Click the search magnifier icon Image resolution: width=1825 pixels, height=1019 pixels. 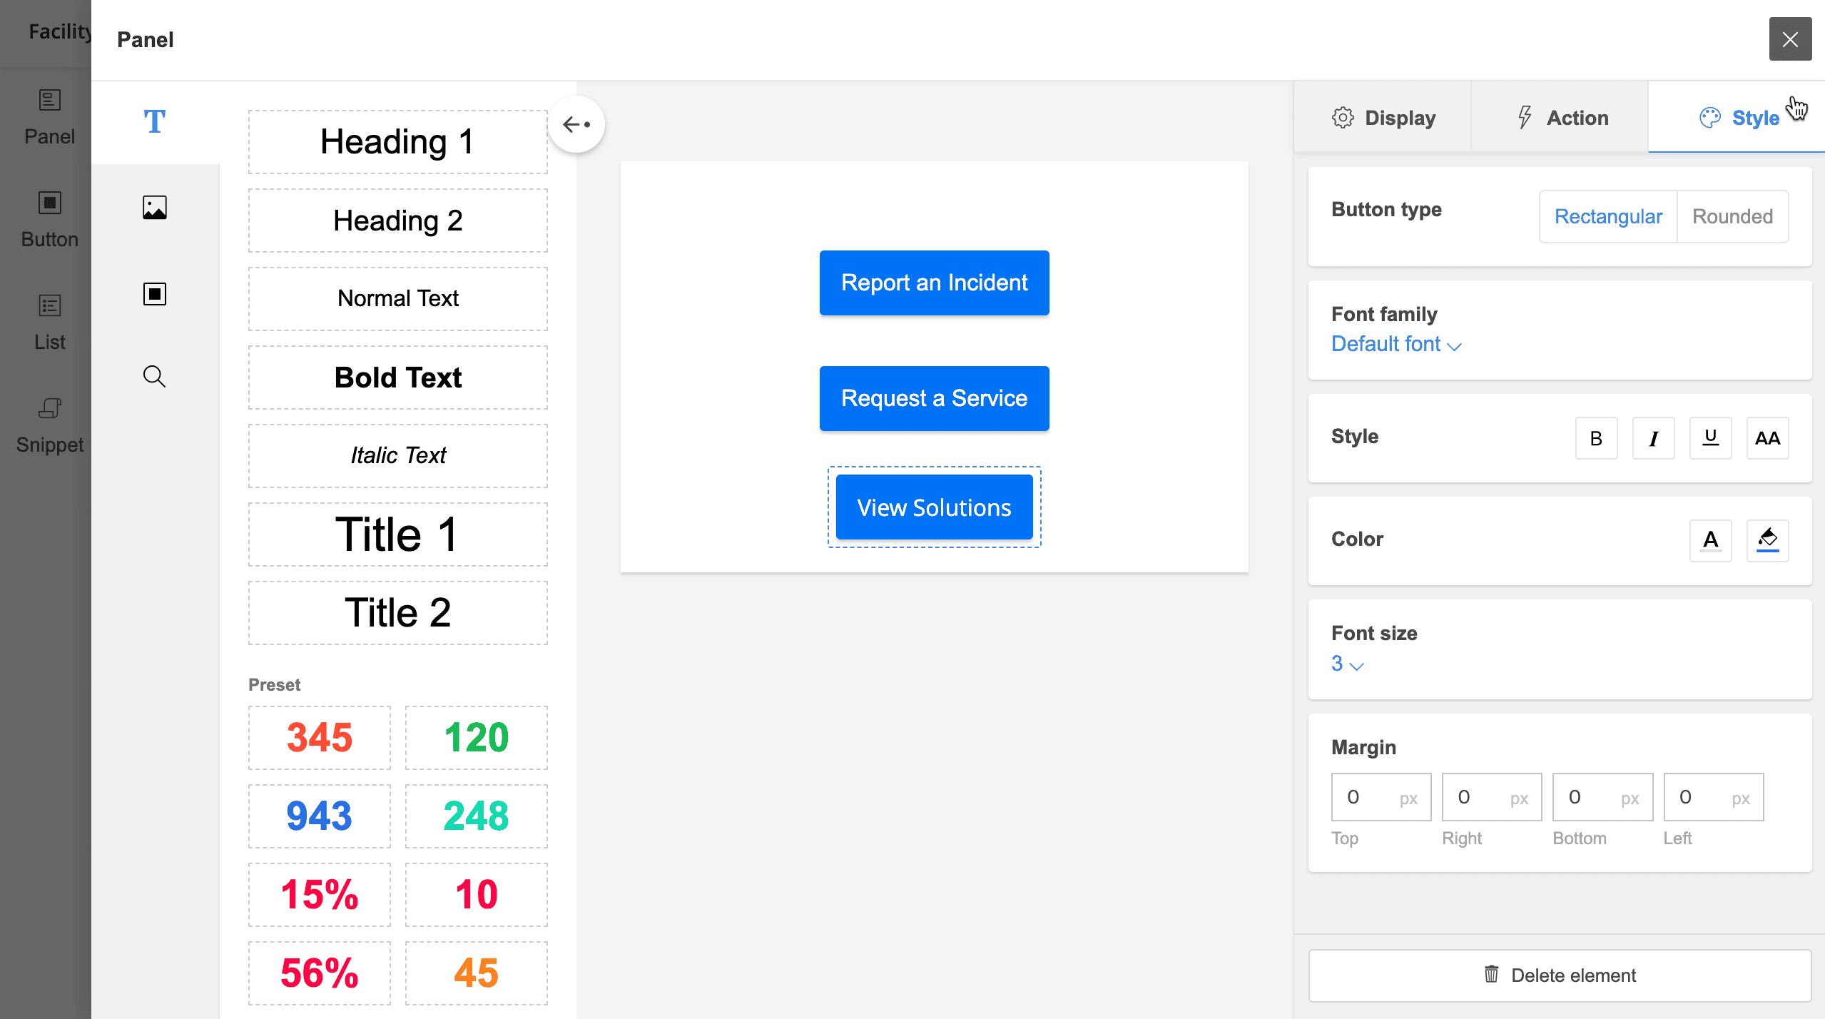154,376
